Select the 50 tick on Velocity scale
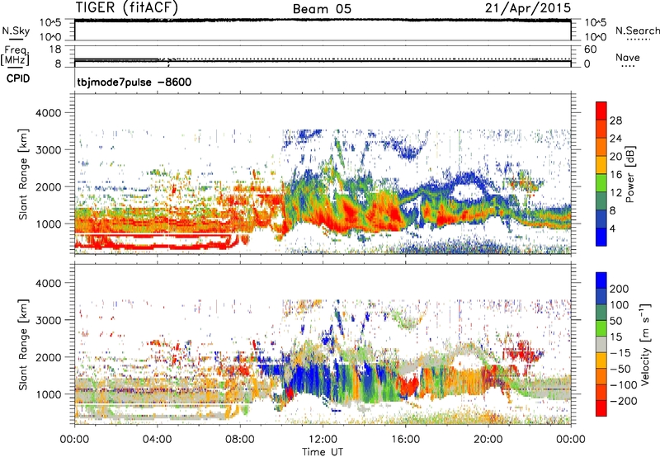The width and height of the screenshot is (660, 457). [x=615, y=321]
